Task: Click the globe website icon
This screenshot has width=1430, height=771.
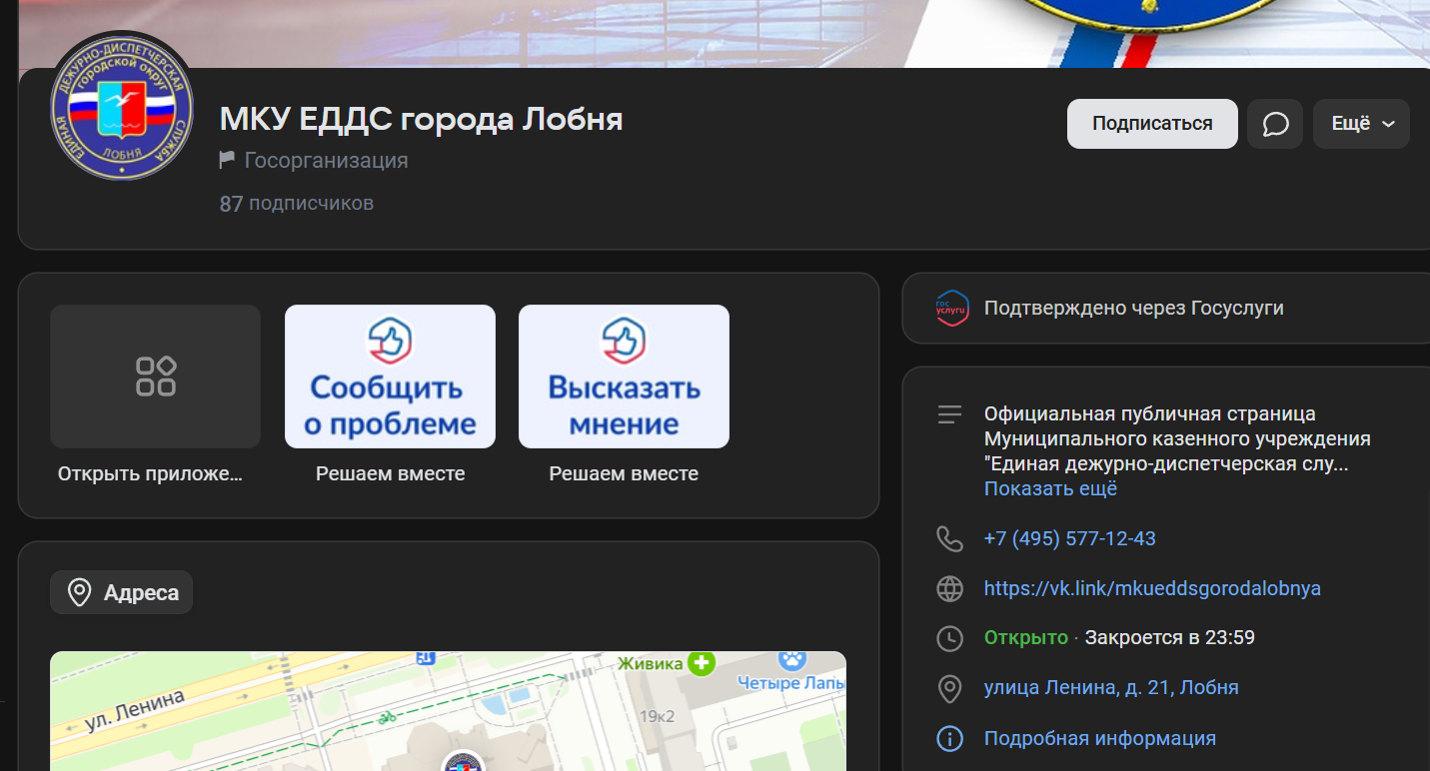Action: point(949,589)
